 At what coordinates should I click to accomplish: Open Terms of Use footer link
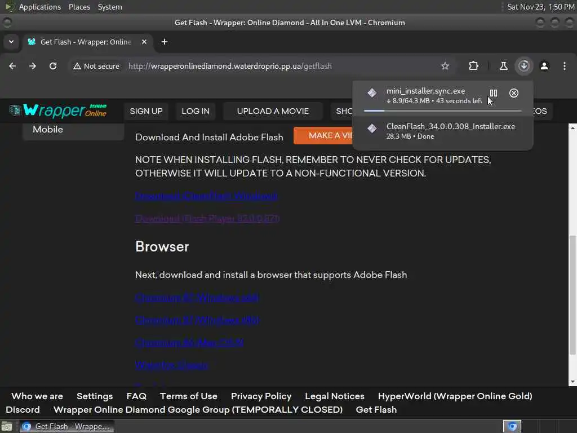coord(188,396)
